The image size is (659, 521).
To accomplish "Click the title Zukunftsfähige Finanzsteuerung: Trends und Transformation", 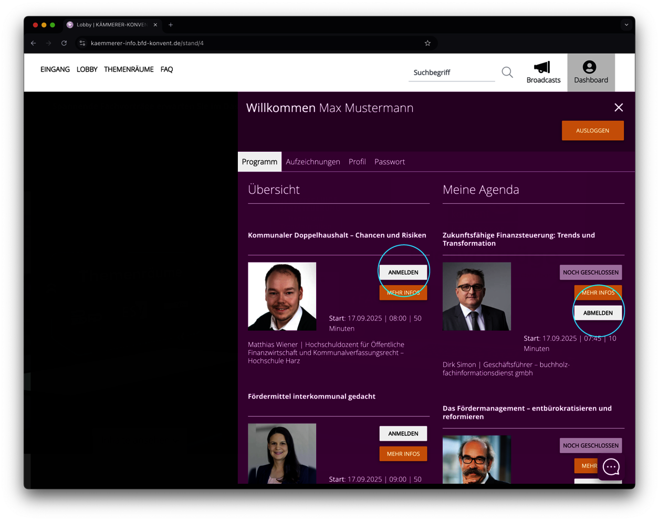I will coord(519,239).
